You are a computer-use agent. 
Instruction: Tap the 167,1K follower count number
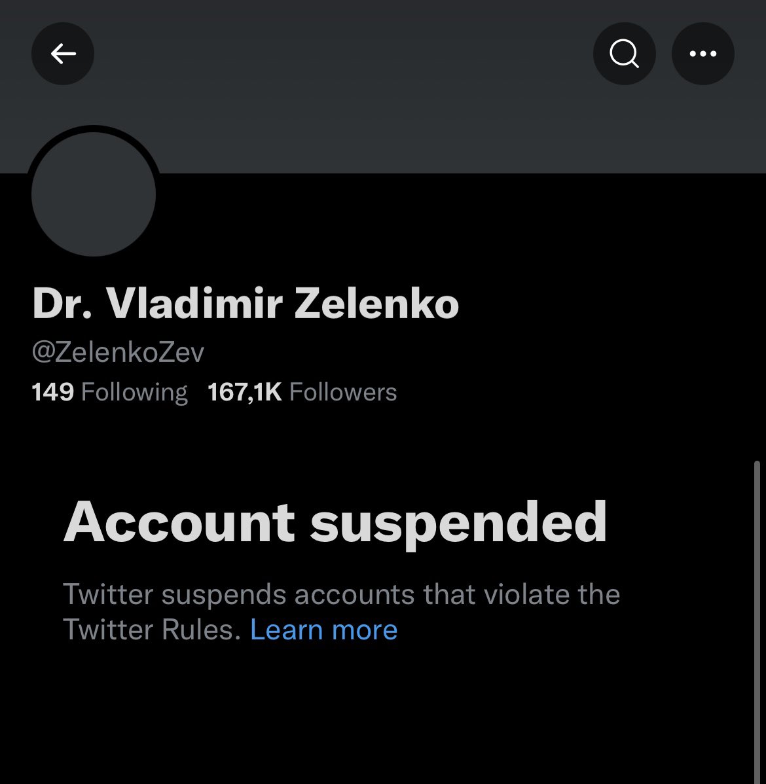coord(244,392)
